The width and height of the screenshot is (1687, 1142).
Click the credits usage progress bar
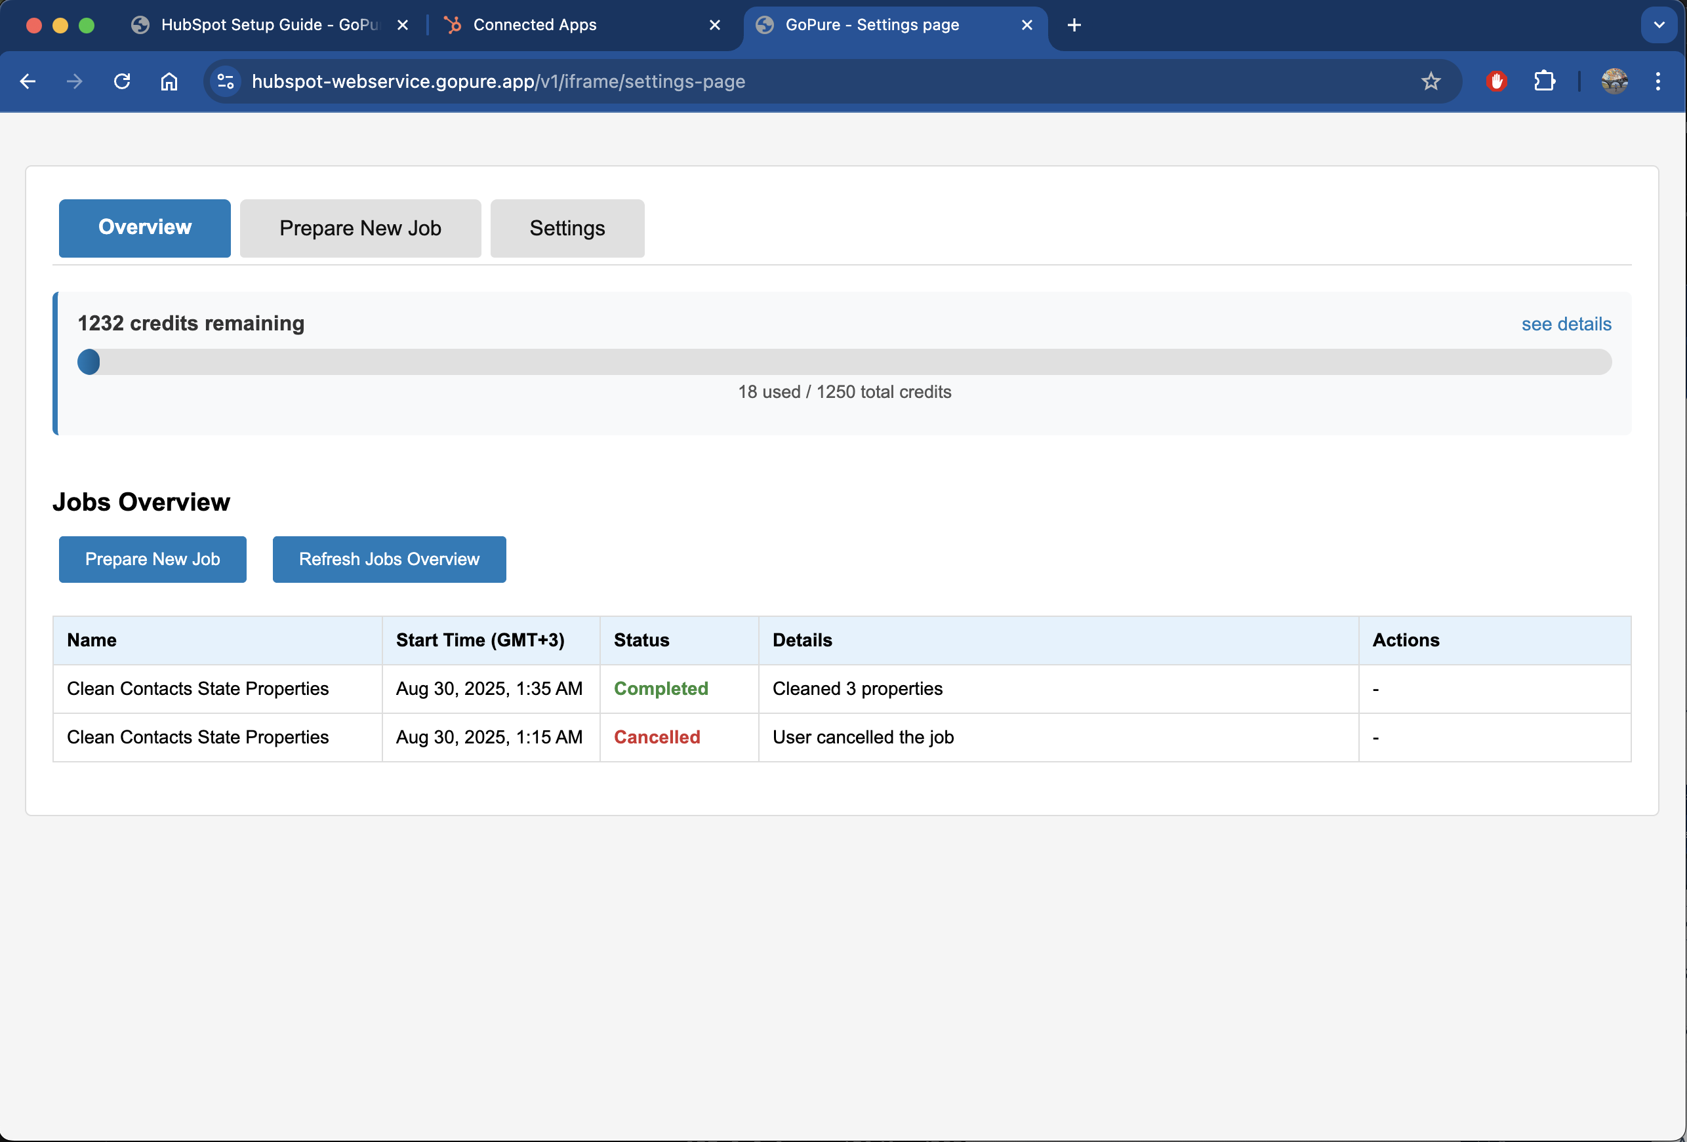[x=843, y=362]
